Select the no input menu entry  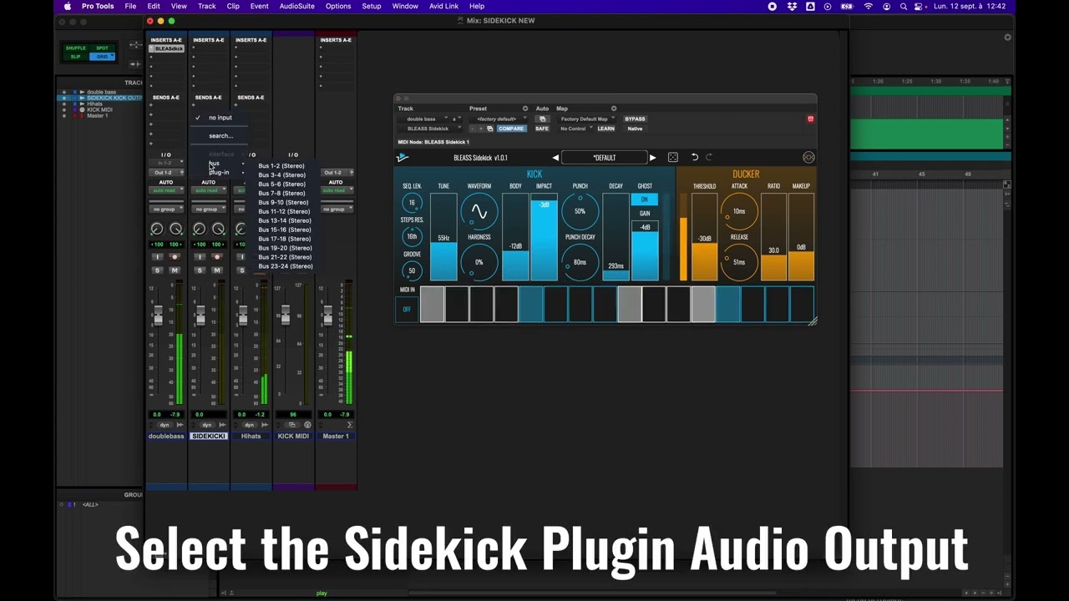(x=220, y=118)
